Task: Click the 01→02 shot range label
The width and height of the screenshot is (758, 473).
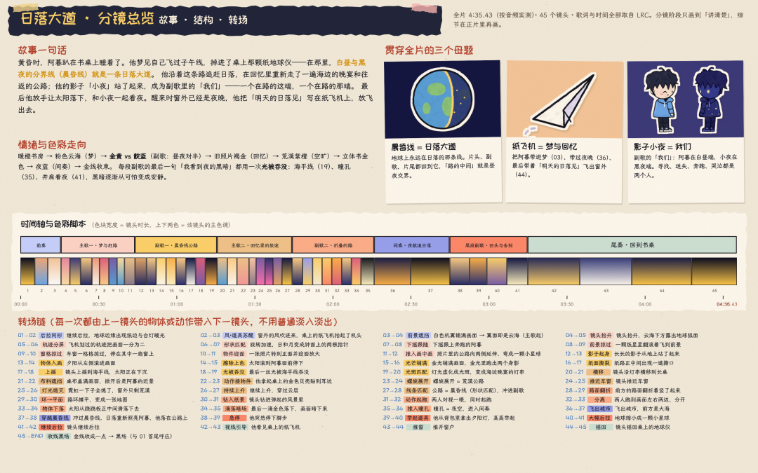Action: (x=27, y=335)
